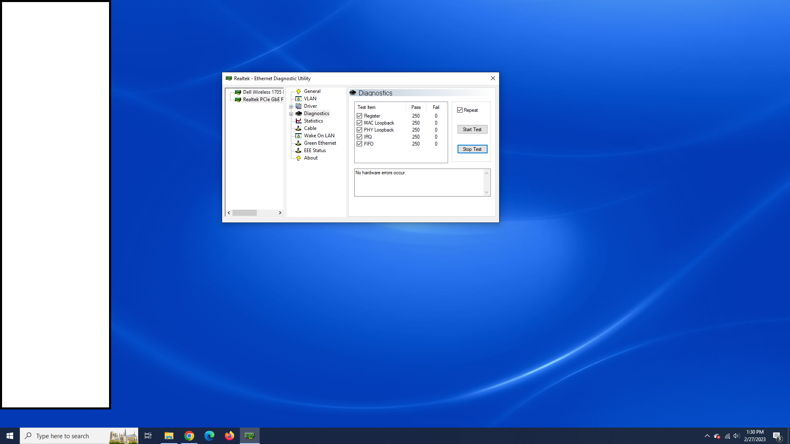This screenshot has height=444, width=790.
Task: Click result box scroll up arrow
Action: tap(487, 173)
